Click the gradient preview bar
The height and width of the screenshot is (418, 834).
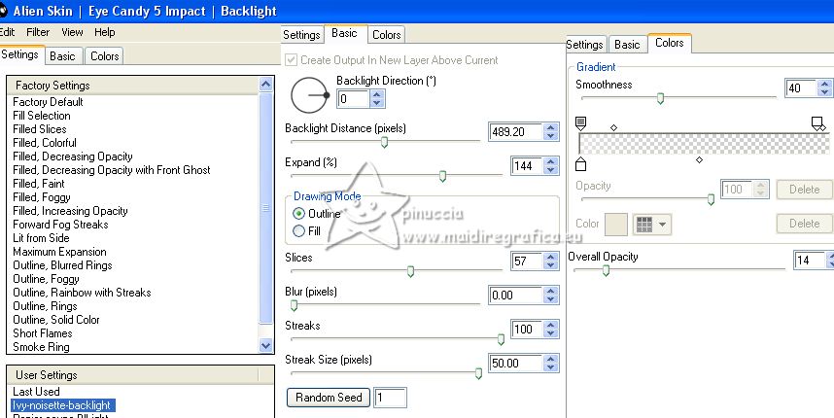704,144
